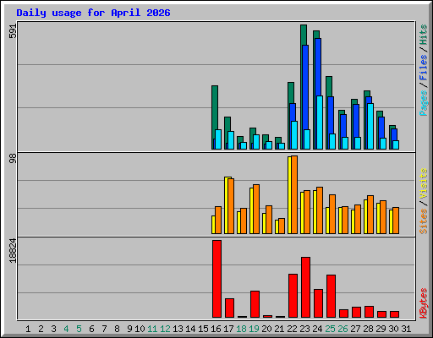
Task: Select day 29 on the x-axis
Action: [381, 329]
